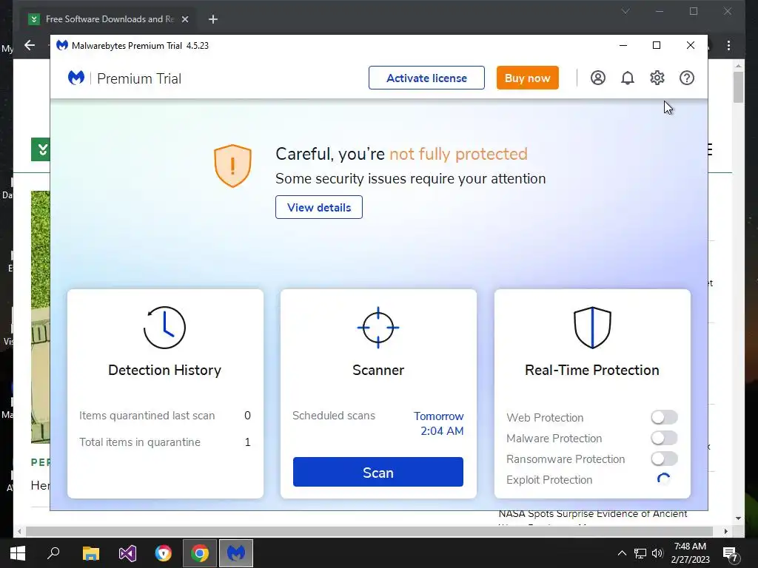Click the Tomorrow 2:04 AM scheduled scan link
This screenshot has height=568, width=758.
pyautogui.click(x=438, y=424)
